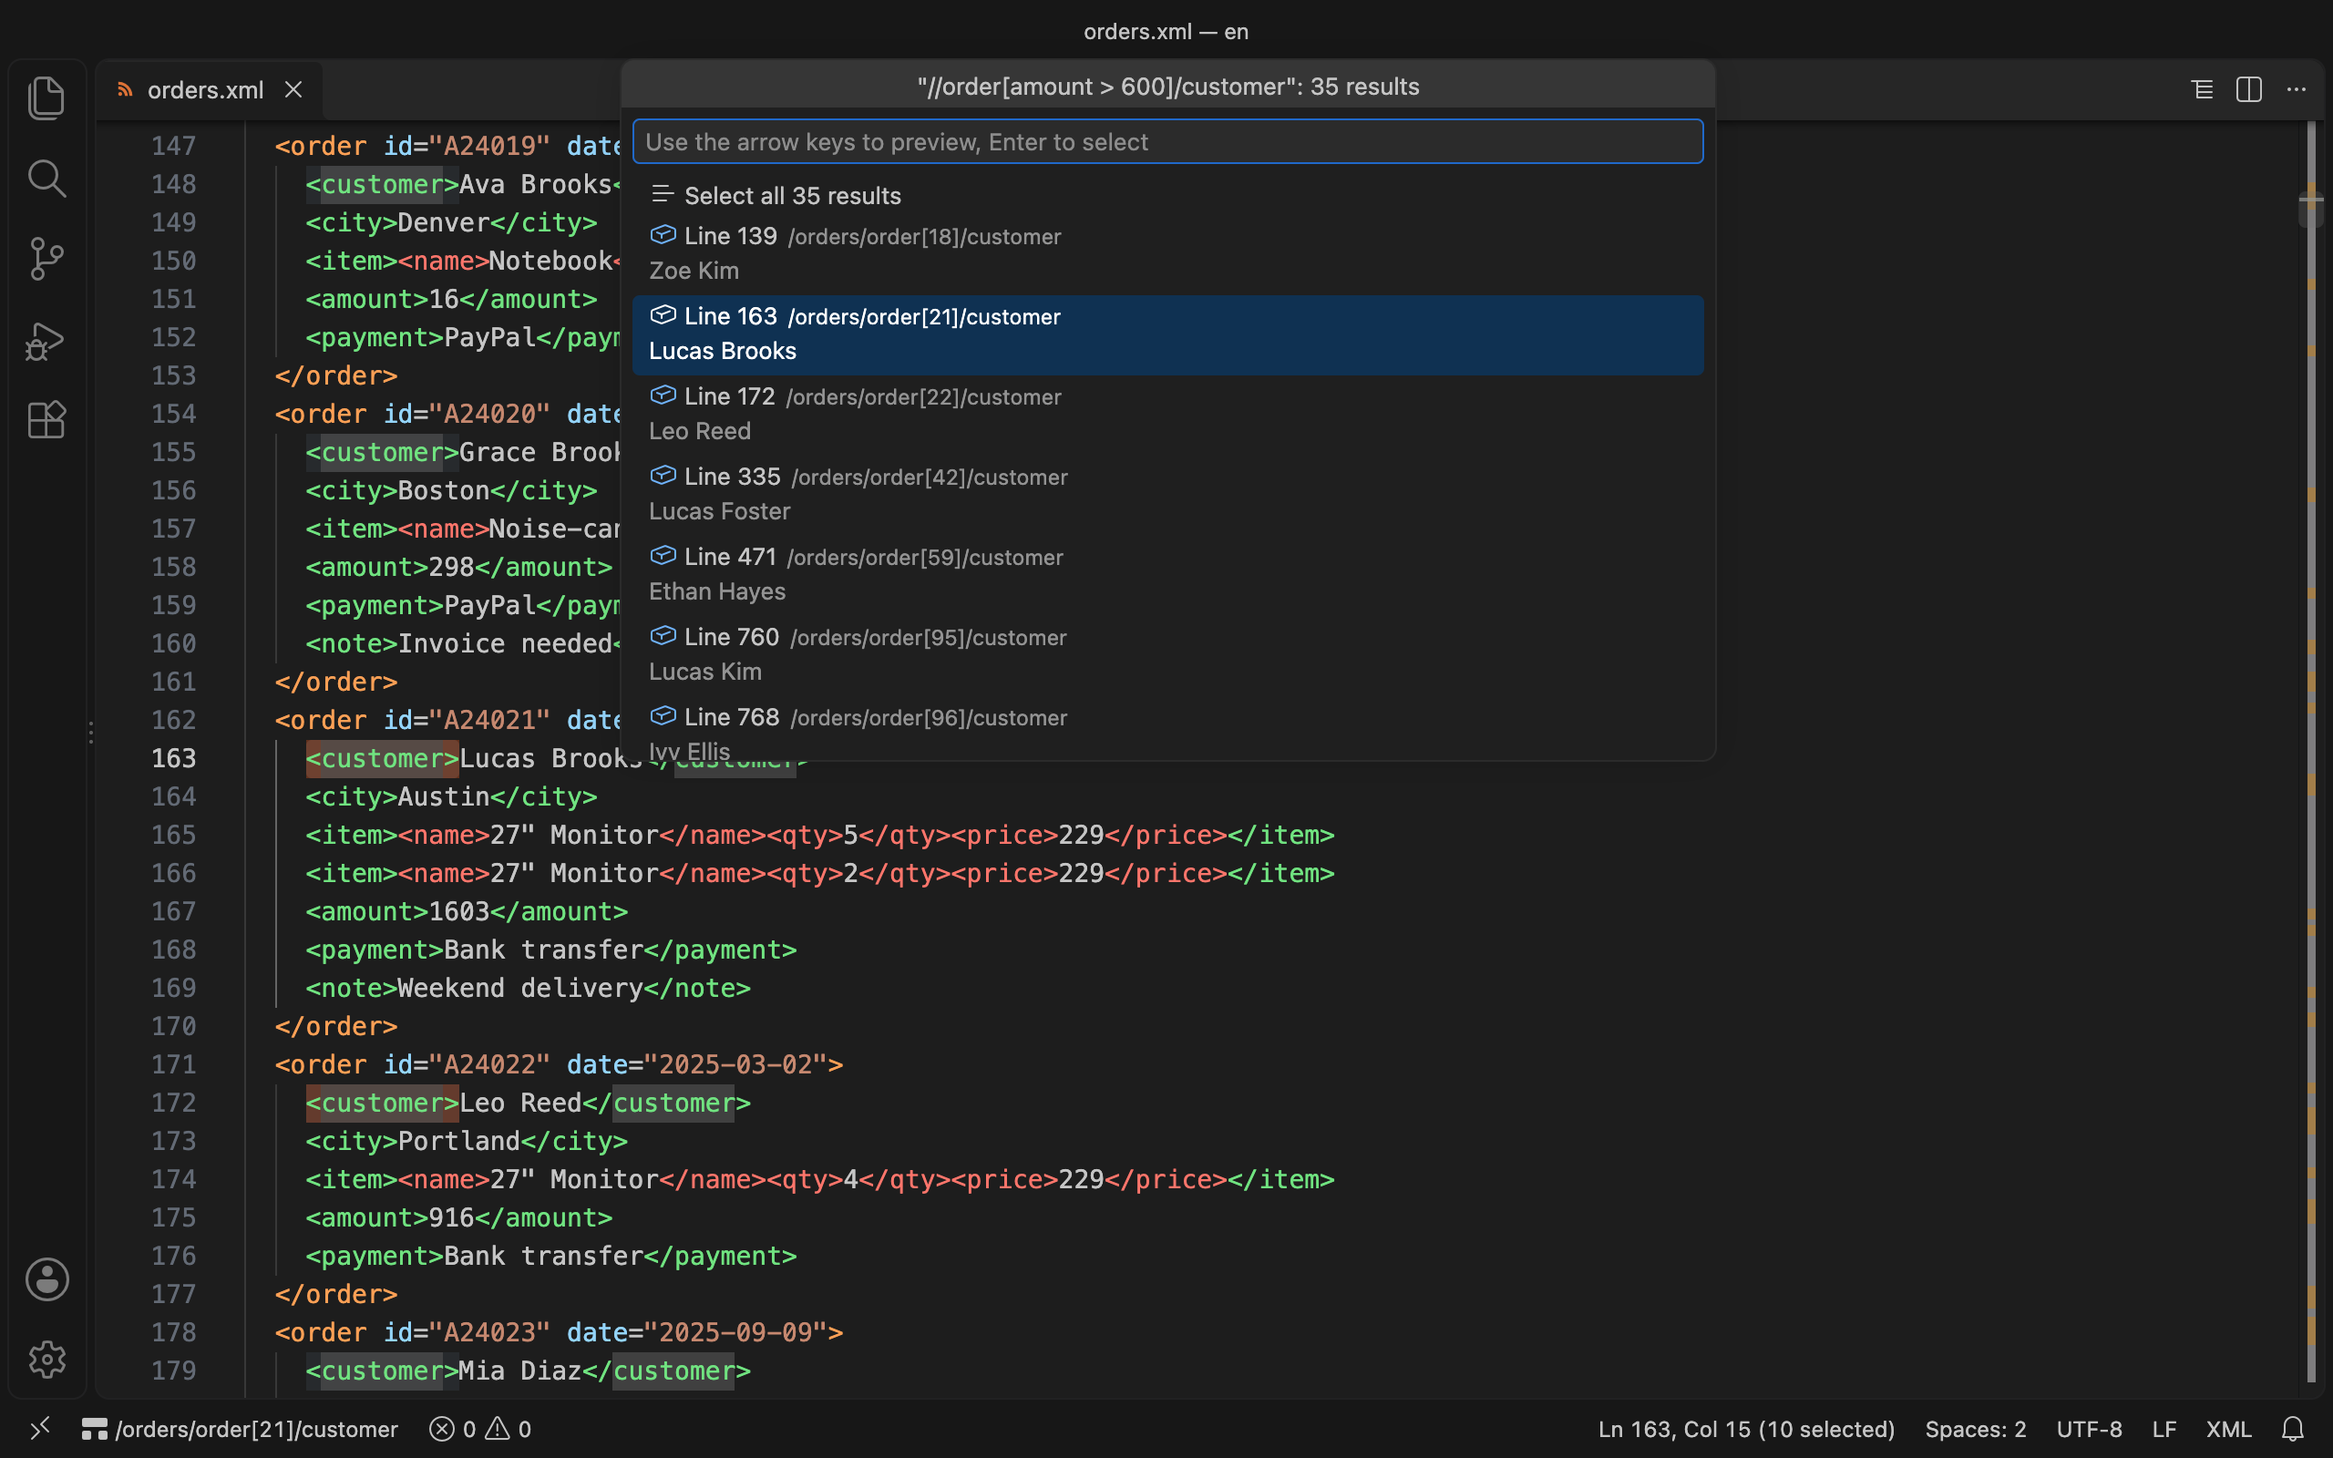Viewport: 2333px width, 1458px height.
Task: Select result Line 335 Lucas Foster
Action: click(1167, 495)
